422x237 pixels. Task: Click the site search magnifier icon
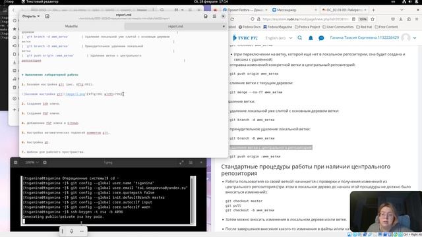point(300,38)
